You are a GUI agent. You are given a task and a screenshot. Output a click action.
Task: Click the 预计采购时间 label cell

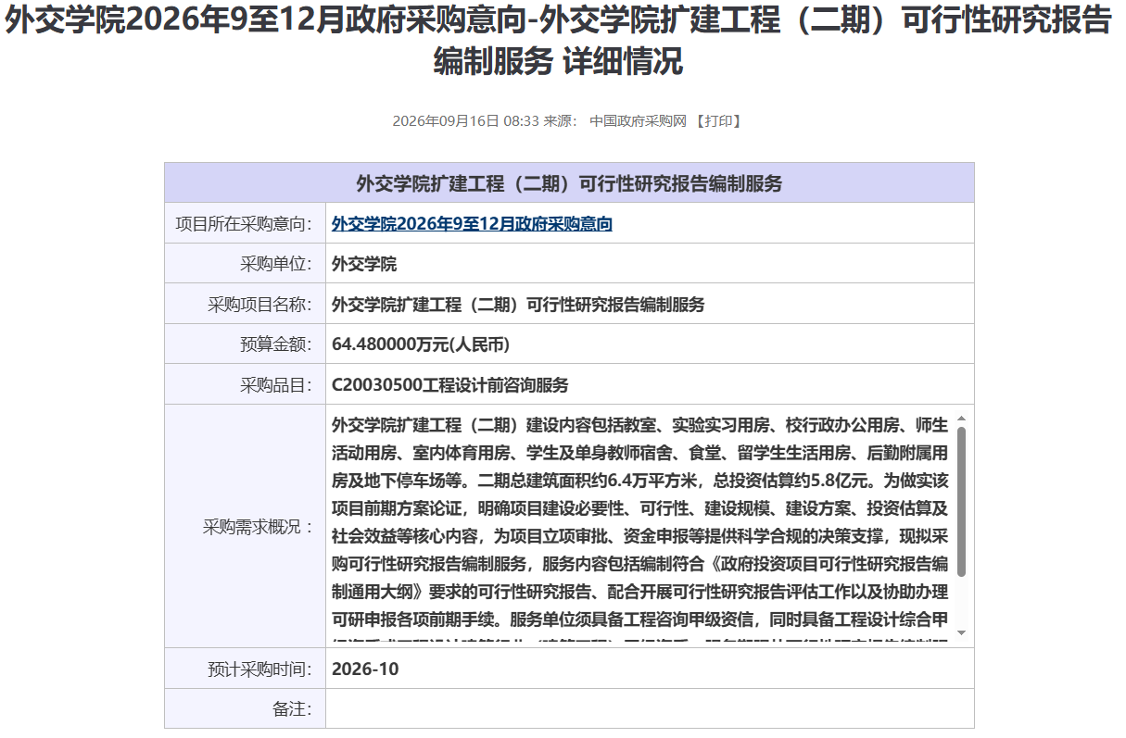click(245, 669)
